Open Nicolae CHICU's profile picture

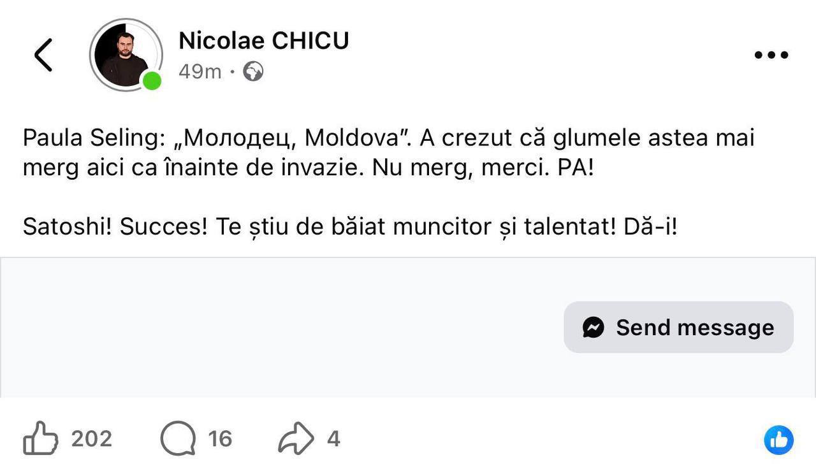121,54
